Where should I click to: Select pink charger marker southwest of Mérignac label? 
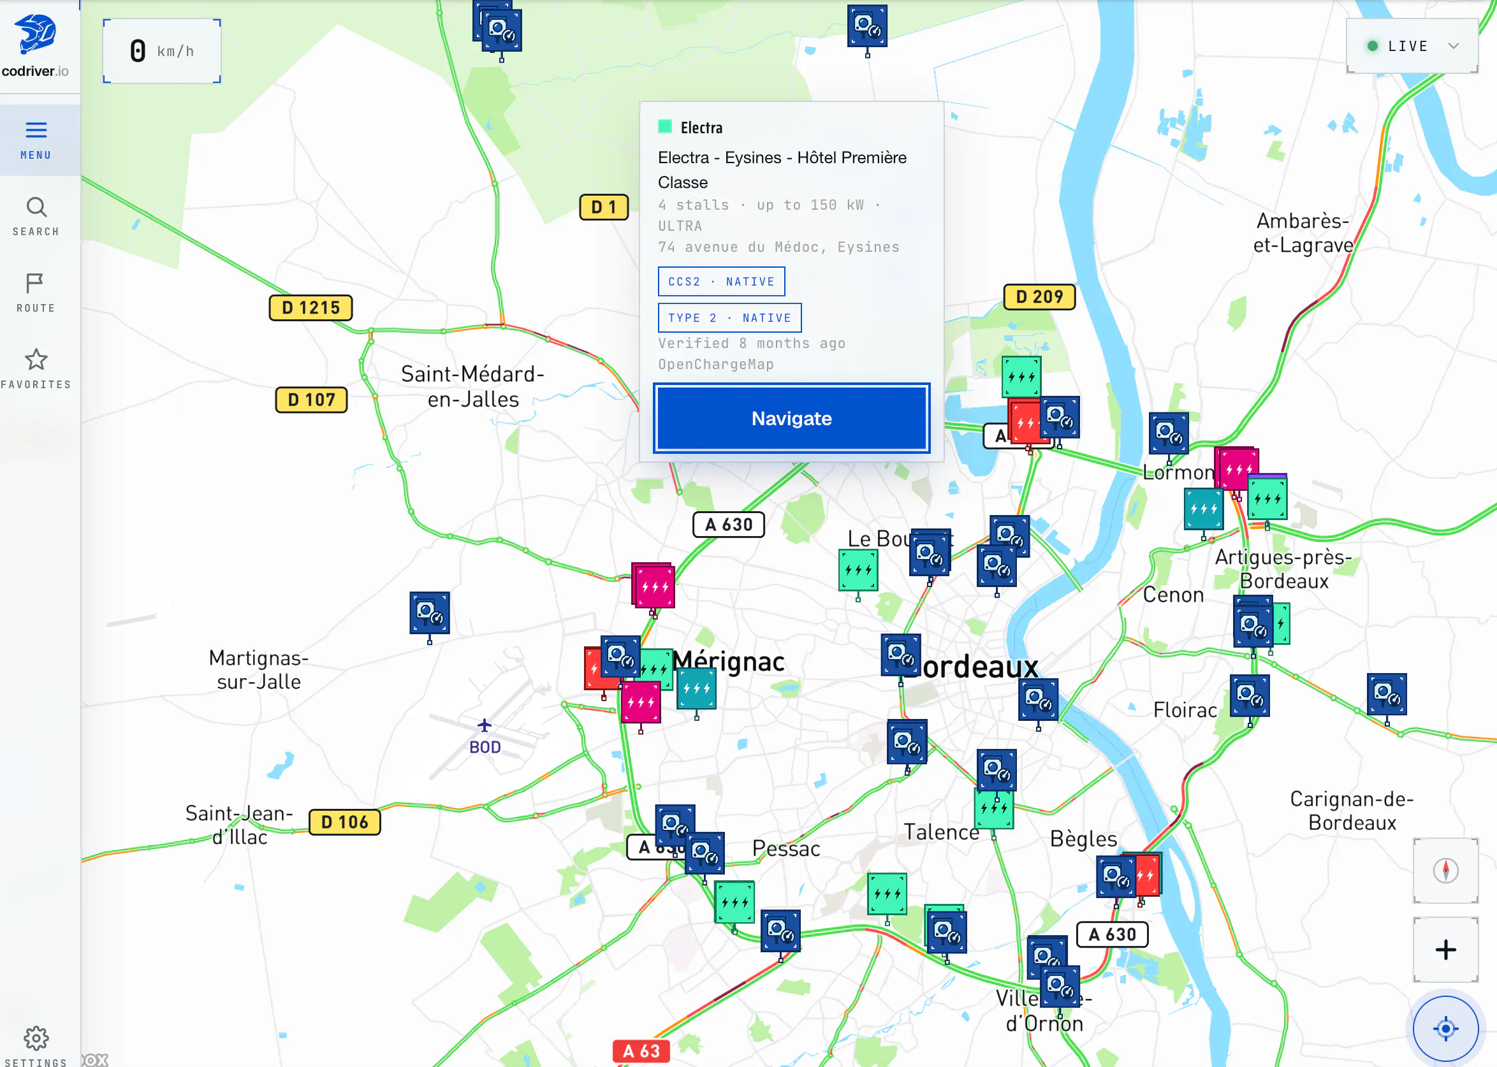641,702
